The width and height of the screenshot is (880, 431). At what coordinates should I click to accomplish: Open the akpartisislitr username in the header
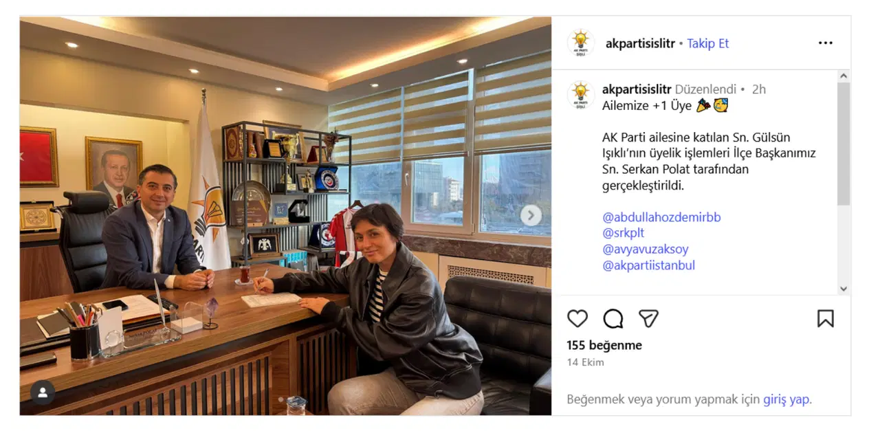(639, 43)
